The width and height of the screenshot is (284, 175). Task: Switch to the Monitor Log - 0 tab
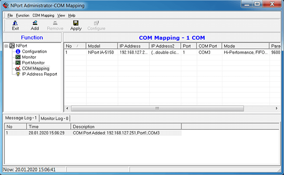pyautogui.click(x=55, y=118)
